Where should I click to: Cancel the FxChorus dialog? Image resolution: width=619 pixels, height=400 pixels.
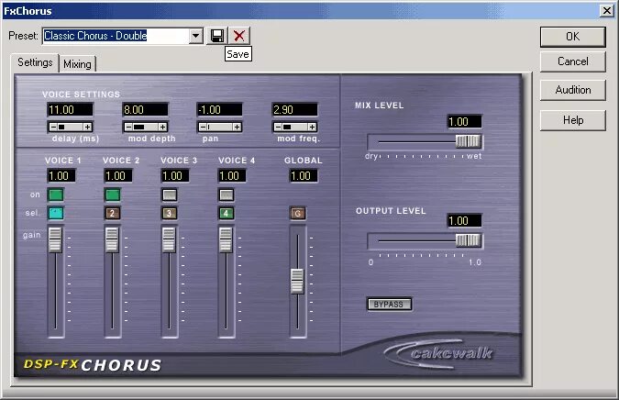tap(572, 61)
